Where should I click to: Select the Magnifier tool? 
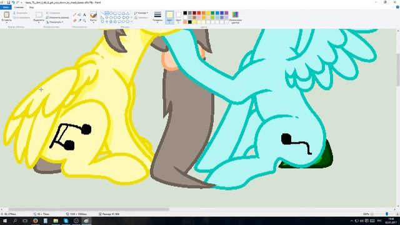coord(84,20)
